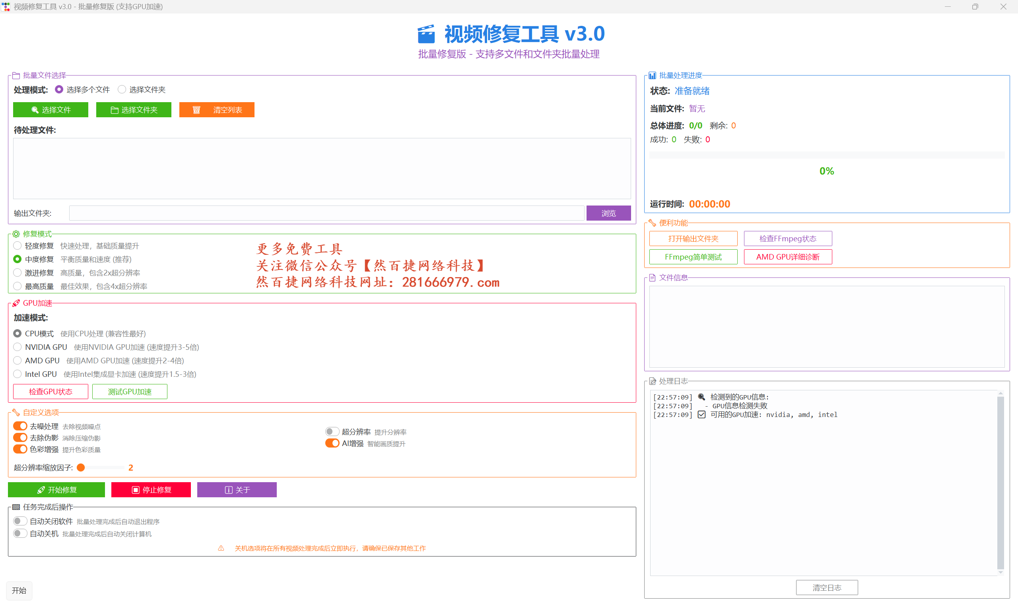Click 清空日志 button
1018x605 pixels.
[x=827, y=588]
